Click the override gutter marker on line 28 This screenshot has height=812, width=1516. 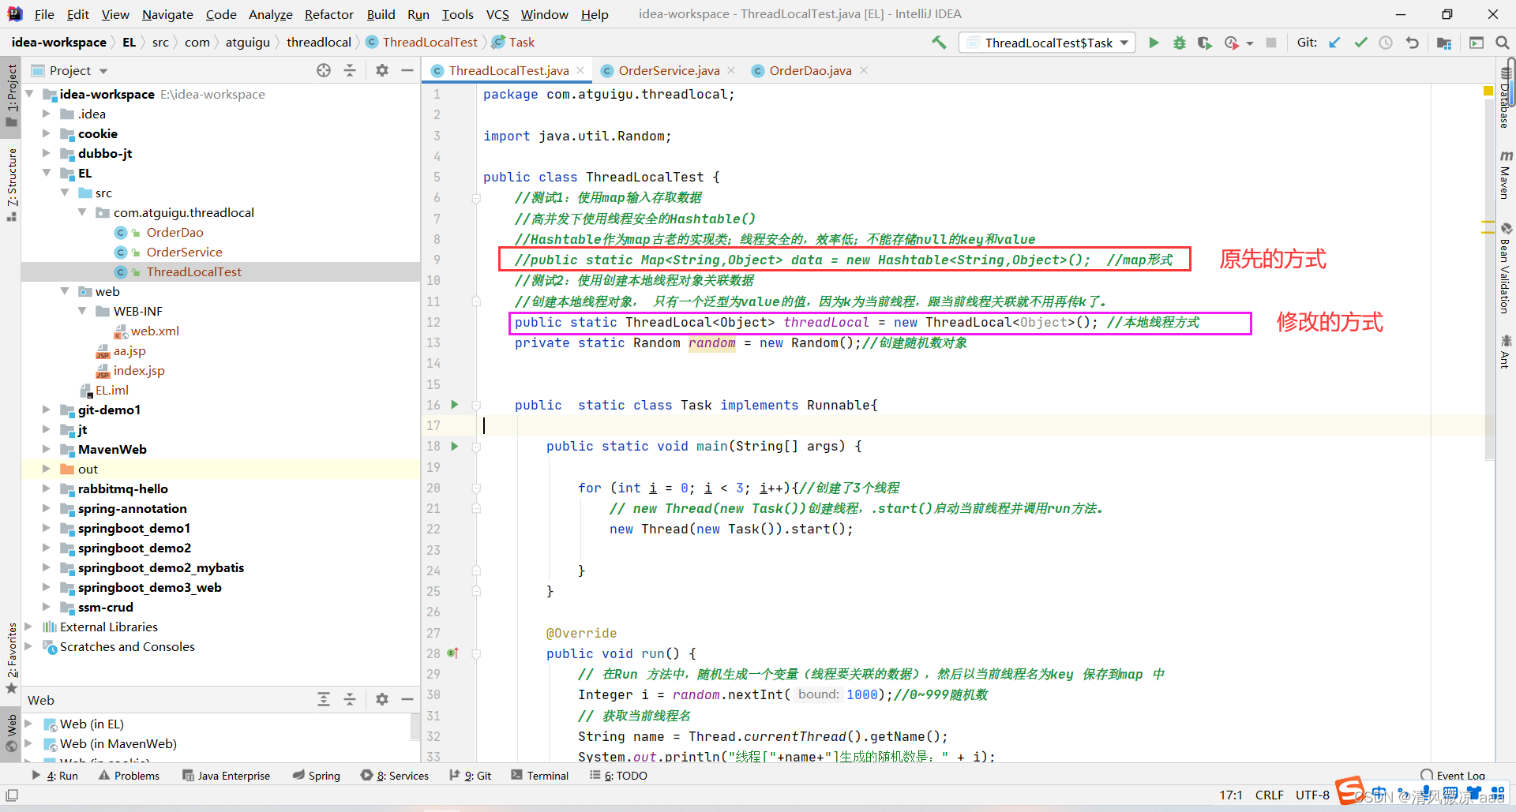tap(453, 653)
